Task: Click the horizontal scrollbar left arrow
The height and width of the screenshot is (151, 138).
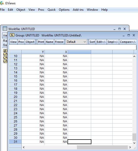Action: tap(24, 147)
